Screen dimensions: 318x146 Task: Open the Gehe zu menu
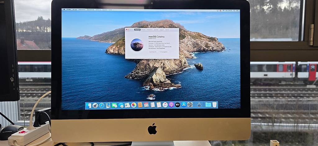pyautogui.click(x=98, y=10)
